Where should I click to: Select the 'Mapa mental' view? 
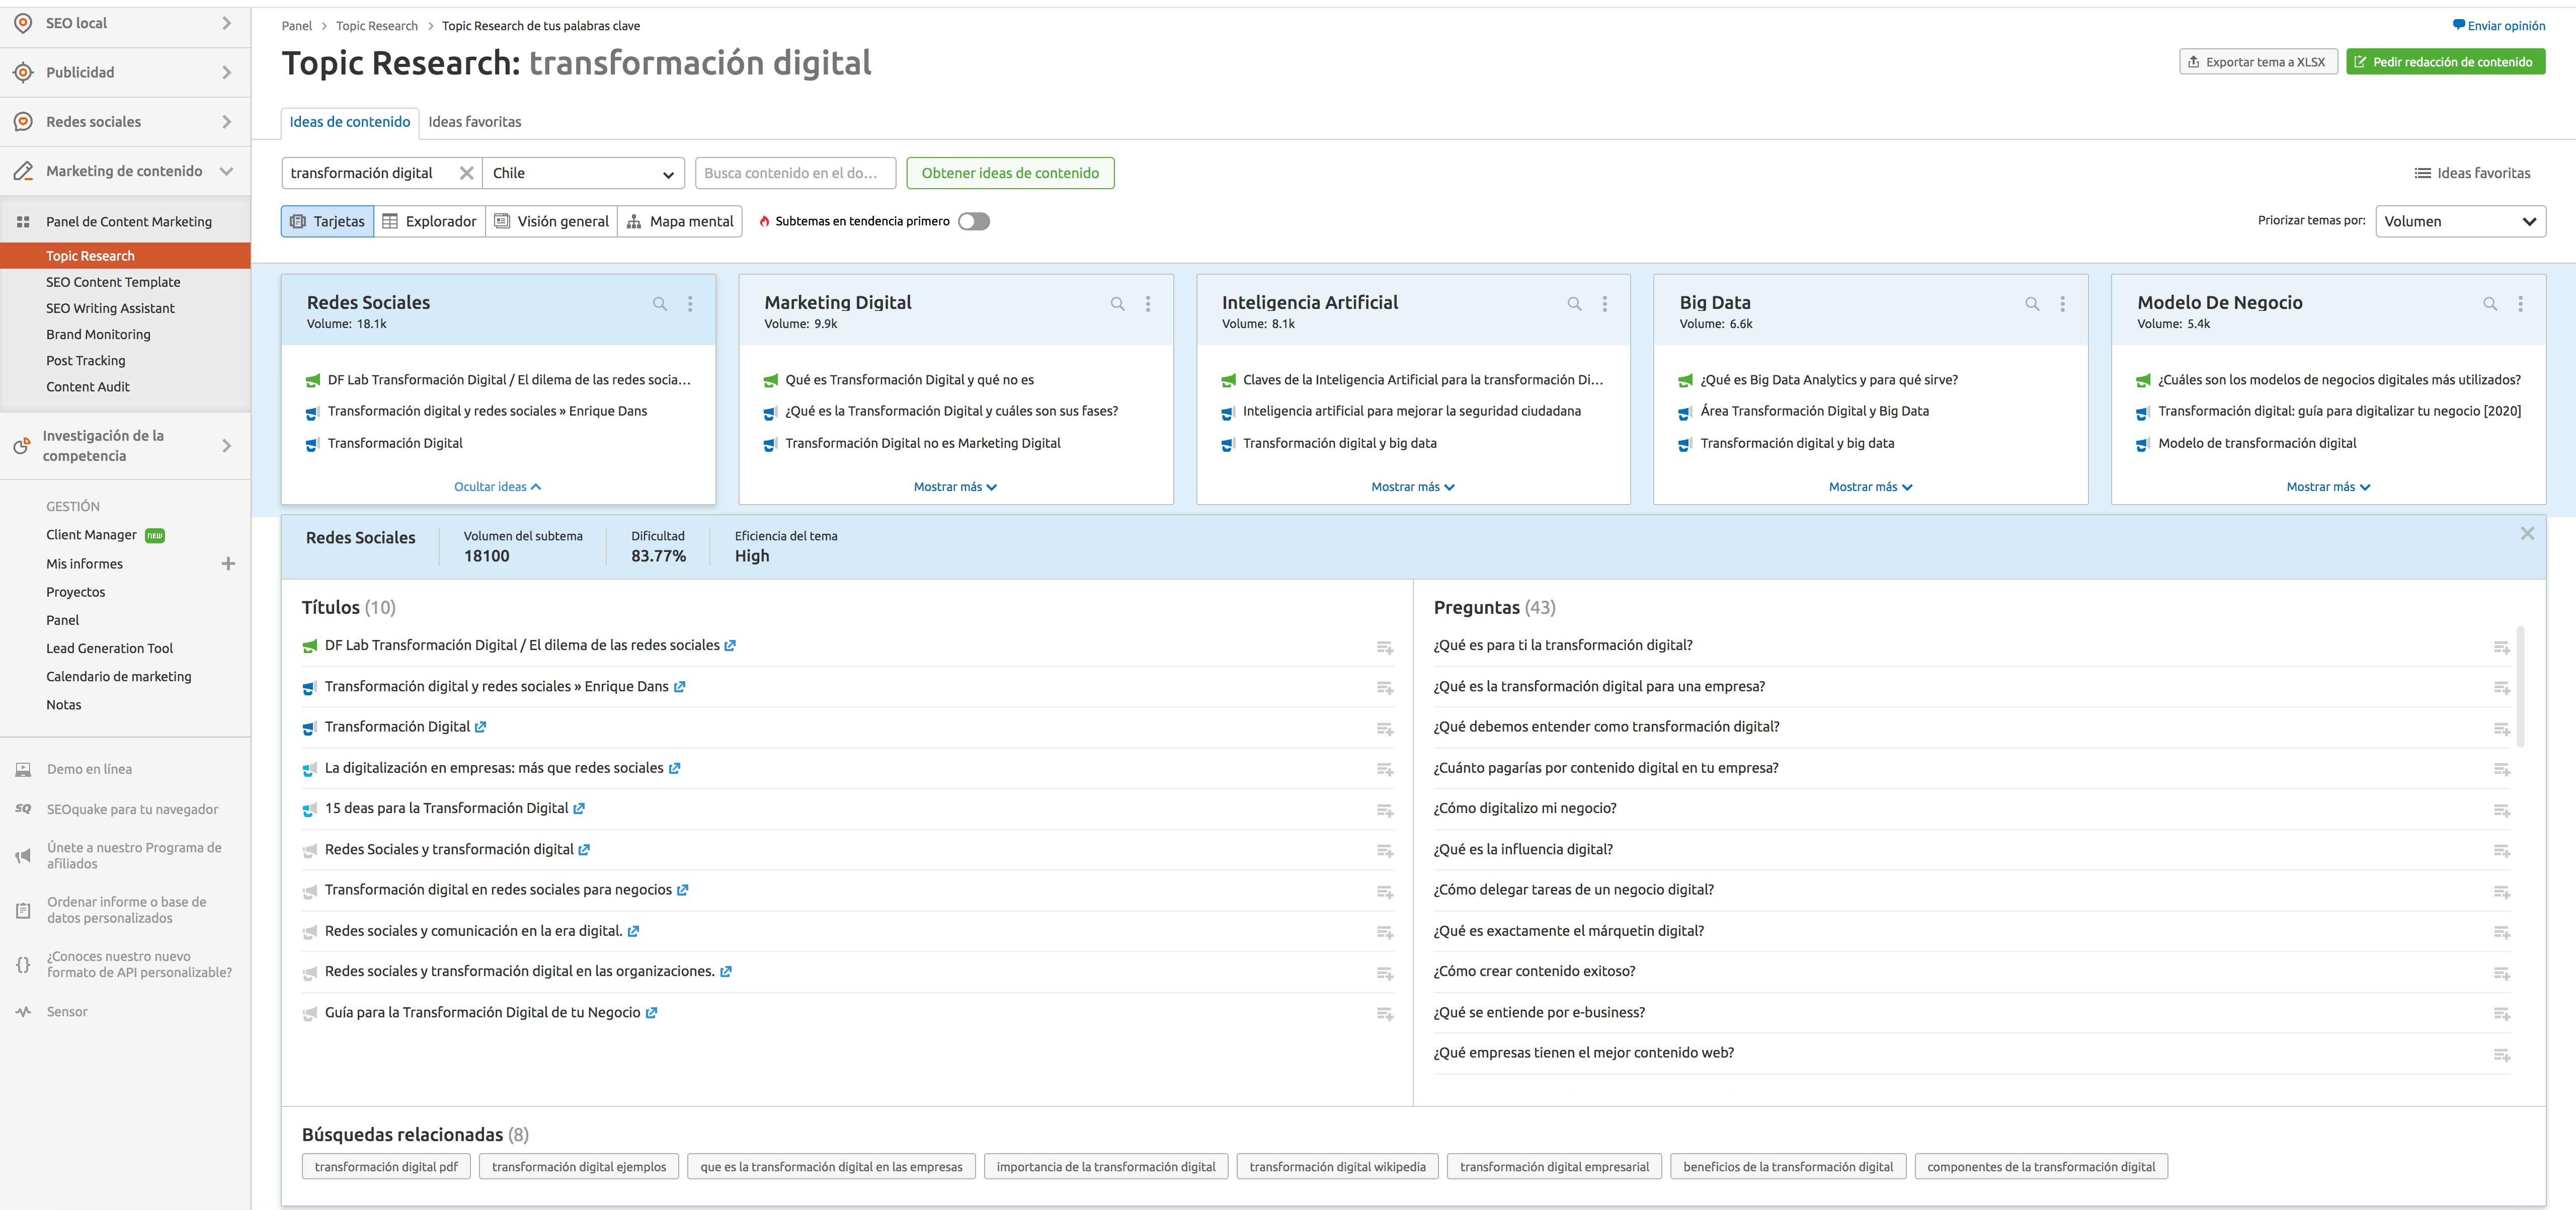pyautogui.click(x=680, y=221)
